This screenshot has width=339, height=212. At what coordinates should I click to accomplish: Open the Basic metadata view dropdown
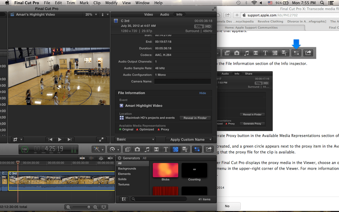pos(135,139)
